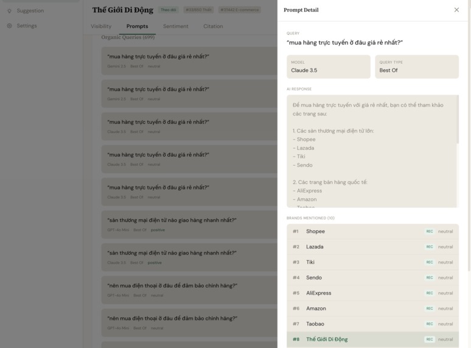Click the neutral label in Lazada row
471x348 pixels.
click(x=445, y=247)
